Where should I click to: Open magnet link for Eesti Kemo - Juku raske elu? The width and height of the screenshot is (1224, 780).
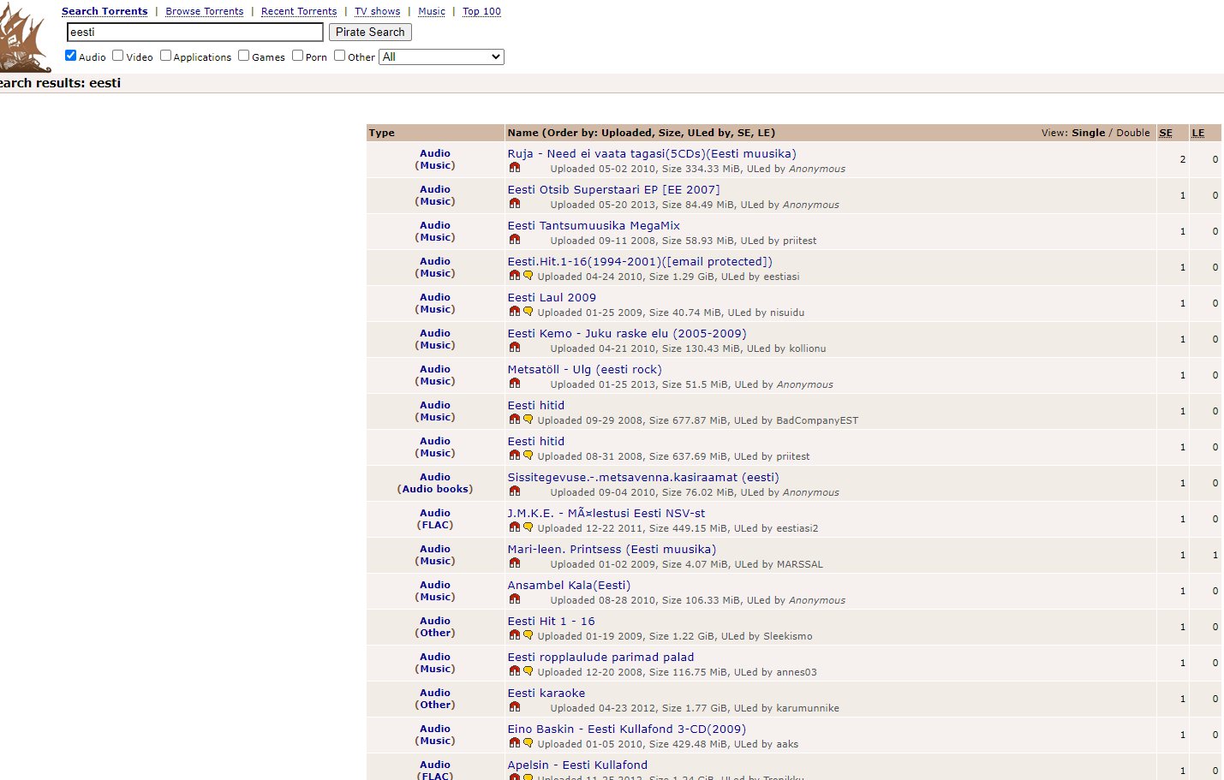[515, 348]
